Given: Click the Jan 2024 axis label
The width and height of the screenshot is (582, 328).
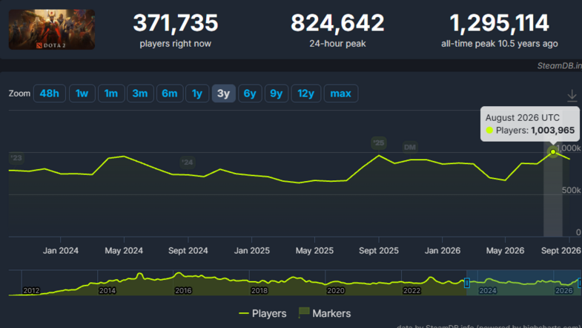Looking at the screenshot, I should coord(61,251).
